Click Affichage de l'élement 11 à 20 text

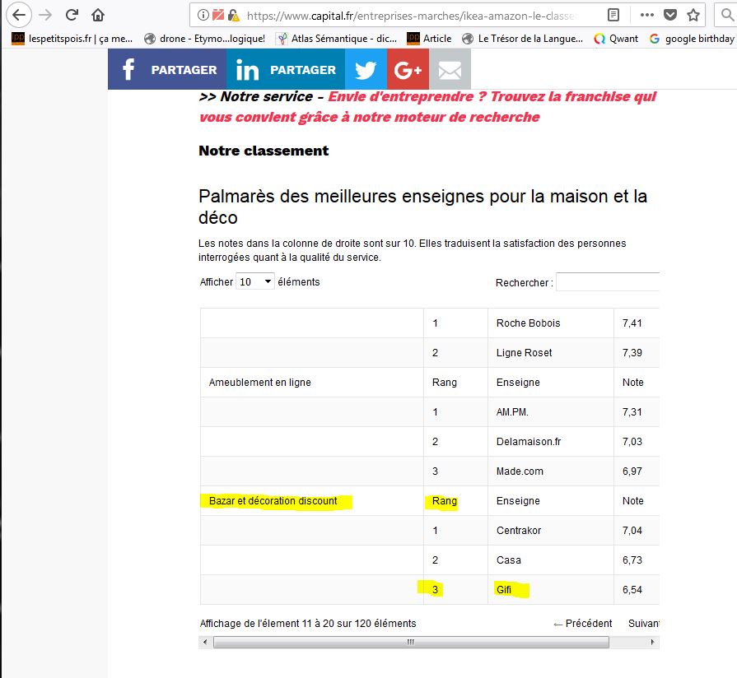[308, 623]
